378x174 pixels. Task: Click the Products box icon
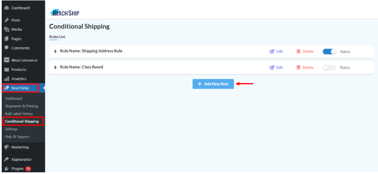click(x=6, y=70)
